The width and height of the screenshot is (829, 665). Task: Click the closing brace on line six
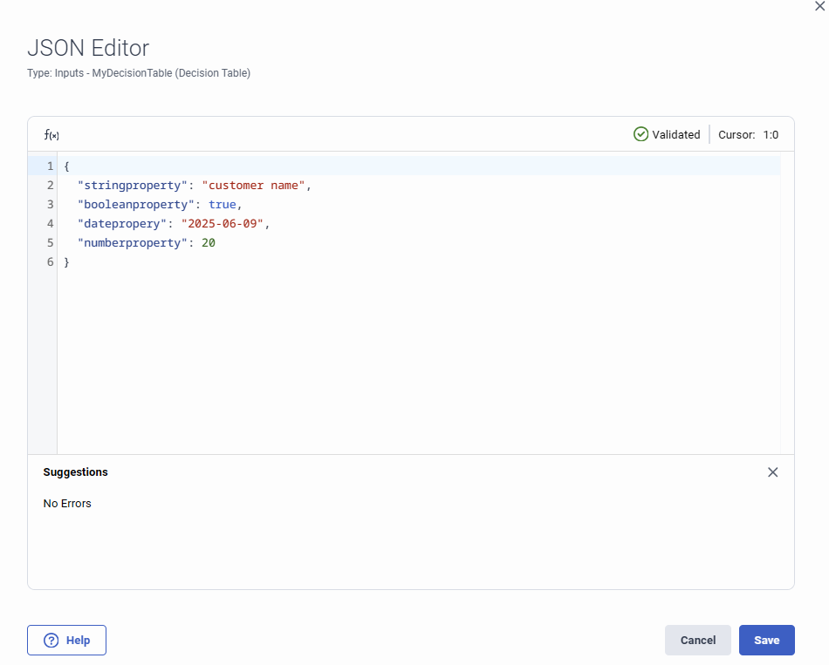(x=66, y=261)
